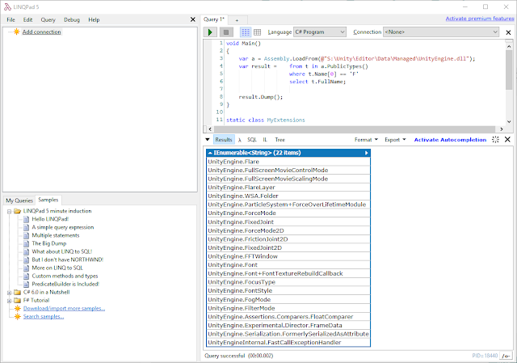Switch results to data grid view icon
517x363 pixels.
coord(258,32)
